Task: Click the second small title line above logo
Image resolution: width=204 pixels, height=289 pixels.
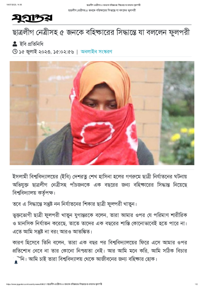Action: (102, 10)
